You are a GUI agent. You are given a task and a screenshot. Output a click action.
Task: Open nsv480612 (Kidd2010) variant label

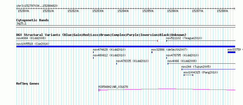pyautogui.click(x=109, y=55)
